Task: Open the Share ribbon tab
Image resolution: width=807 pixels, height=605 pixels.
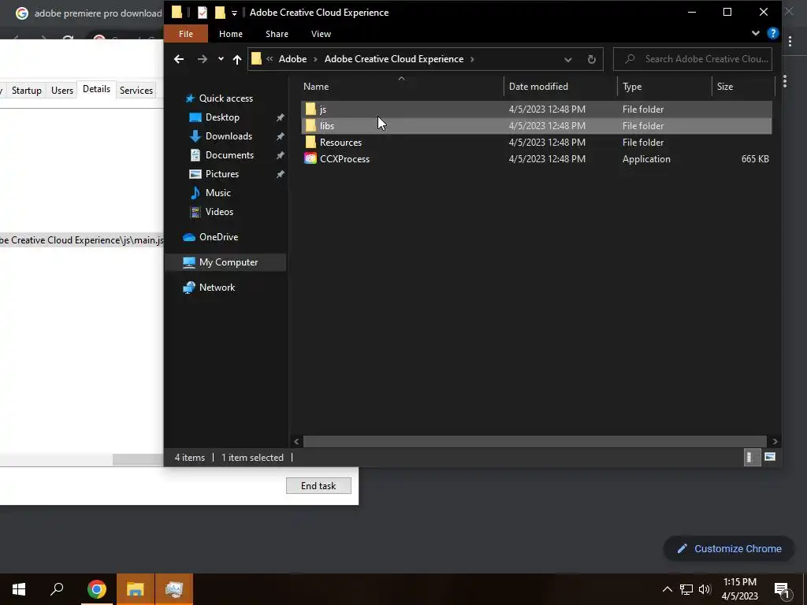Action: pos(277,34)
